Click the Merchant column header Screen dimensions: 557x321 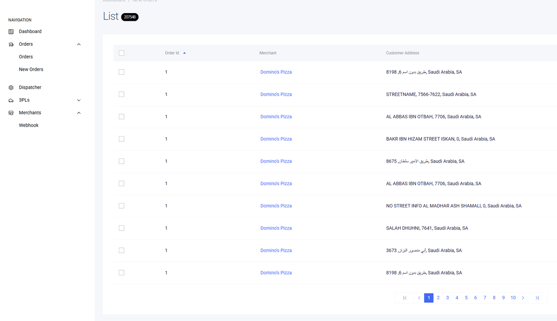coord(268,53)
